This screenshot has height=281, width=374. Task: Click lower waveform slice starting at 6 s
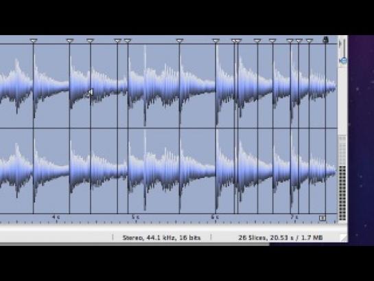tap(225, 170)
